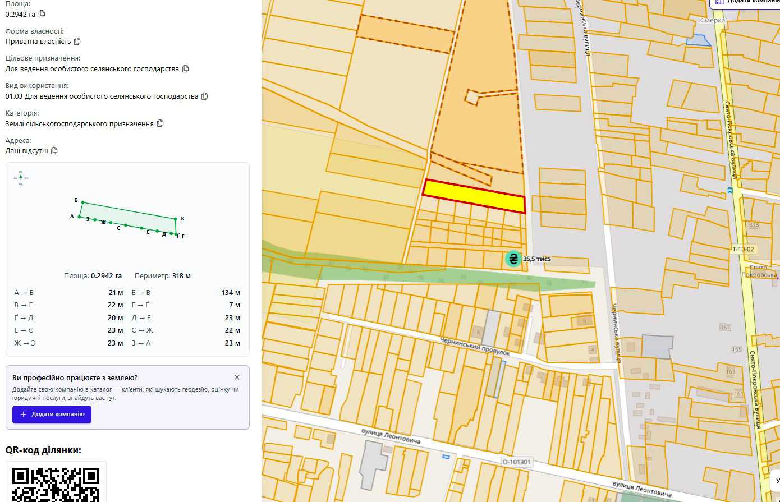Click the Т-10-02 road label

pyautogui.click(x=743, y=248)
